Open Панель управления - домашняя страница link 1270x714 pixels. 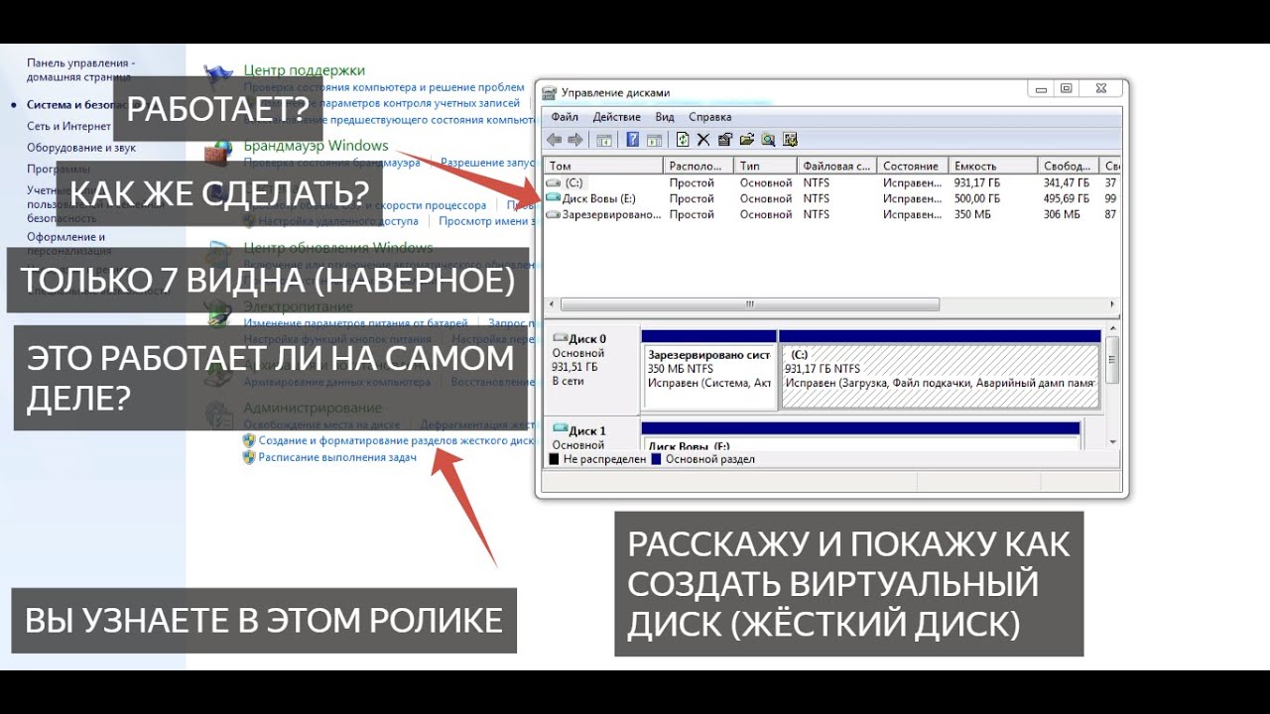[x=80, y=69]
